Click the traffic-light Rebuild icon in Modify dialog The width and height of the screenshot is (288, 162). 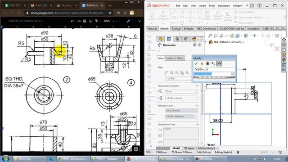(207, 63)
